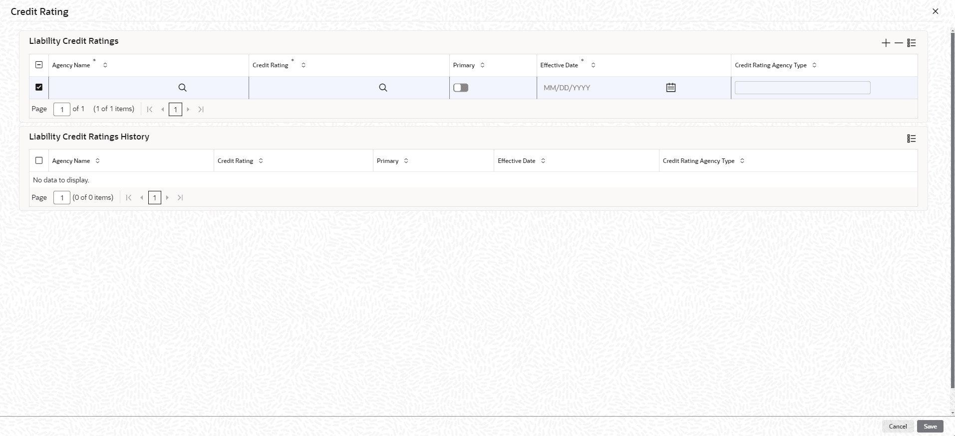Sort Ratings History by Credit Rating Agency Type
955x436 pixels.
(x=742, y=161)
